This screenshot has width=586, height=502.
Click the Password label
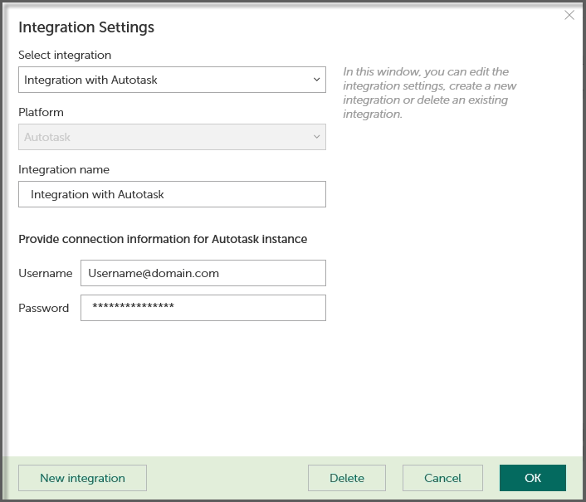click(x=44, y=308)
